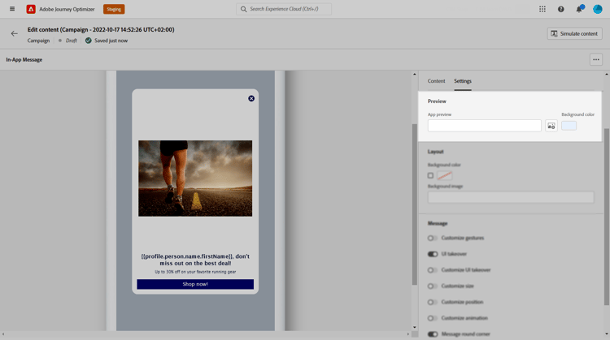Viewport: 610px width, 340px height.
Task: Open the notifications bell
Action: [579, 9]
